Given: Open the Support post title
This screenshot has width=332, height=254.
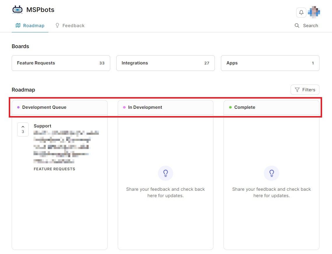Looking at the screenshot, I should [x=43, y=126].
